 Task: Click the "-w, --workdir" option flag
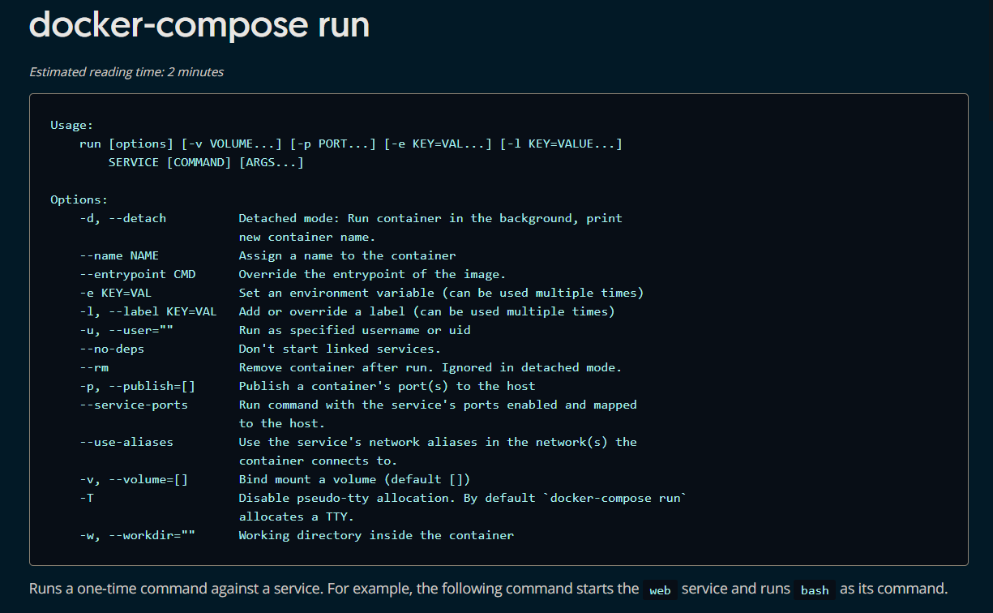click(x=138, y=535)
